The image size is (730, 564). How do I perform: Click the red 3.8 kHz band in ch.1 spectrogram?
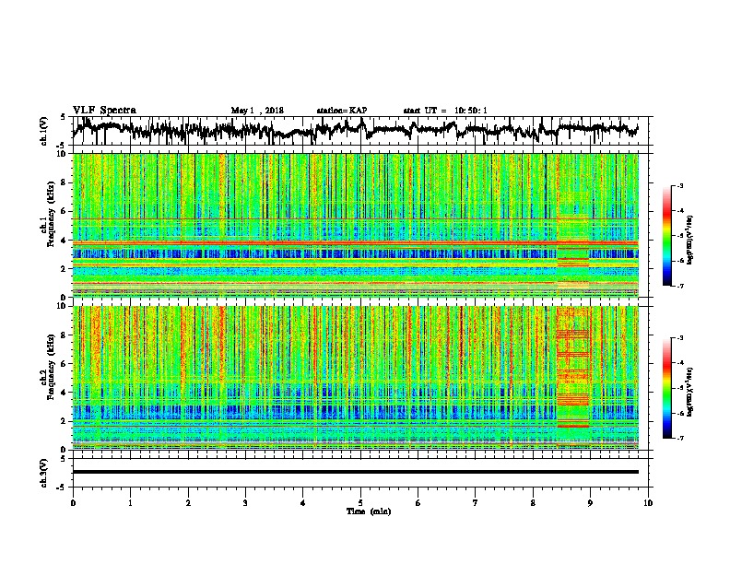(x=355, y=243)
